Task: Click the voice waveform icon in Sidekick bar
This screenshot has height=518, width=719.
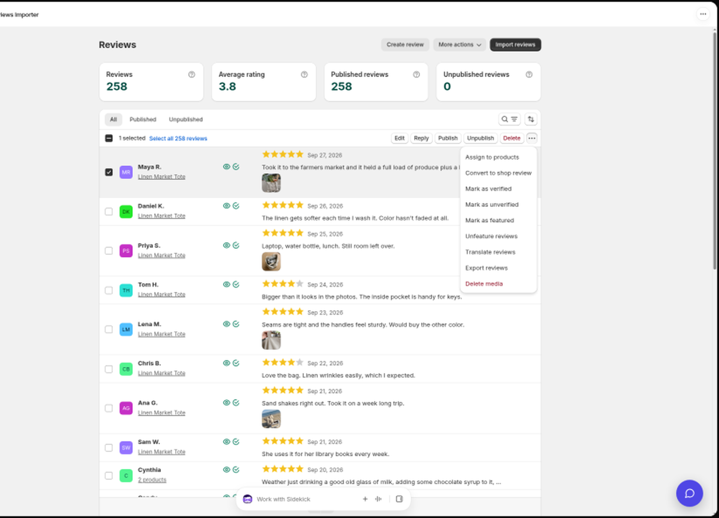Action: pos(378,499)
